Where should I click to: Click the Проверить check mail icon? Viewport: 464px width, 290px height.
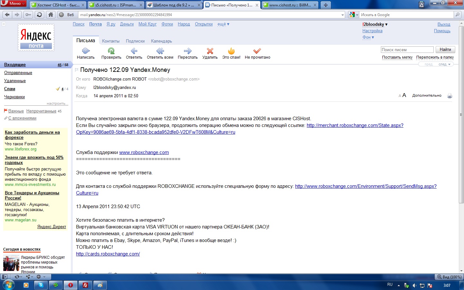[x=111, y=51]
